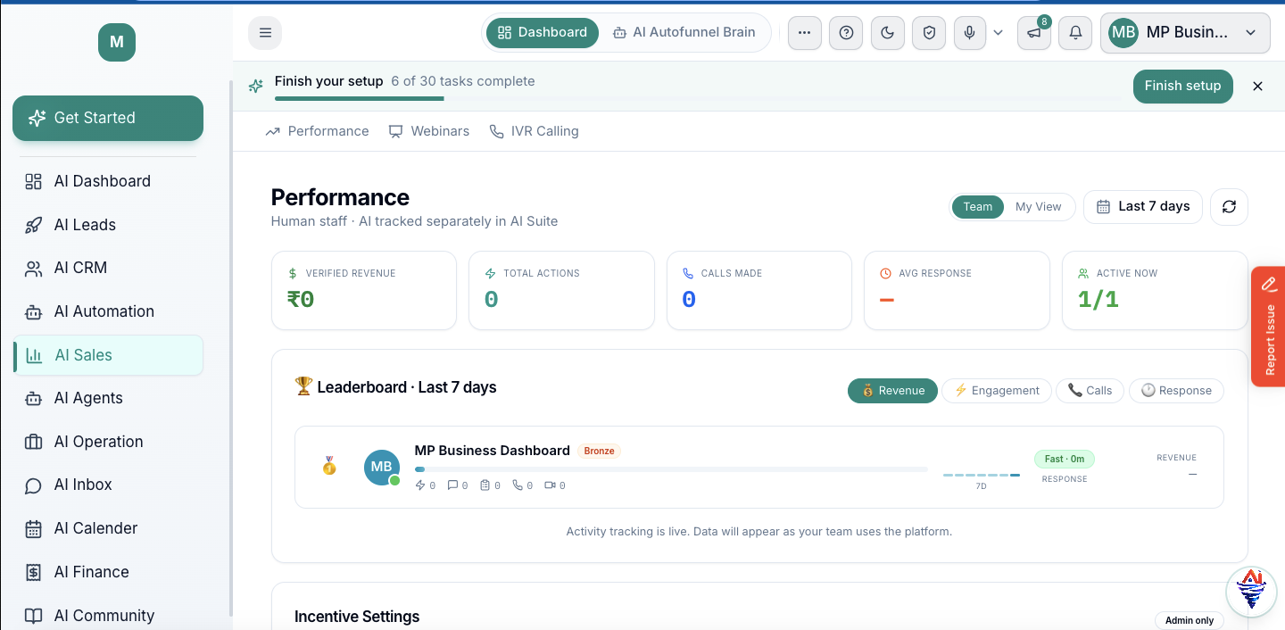The height and width of the screenshot is (630, 1285).
Task: Expand the chevron next to the microphone
Action: [999, 33]
